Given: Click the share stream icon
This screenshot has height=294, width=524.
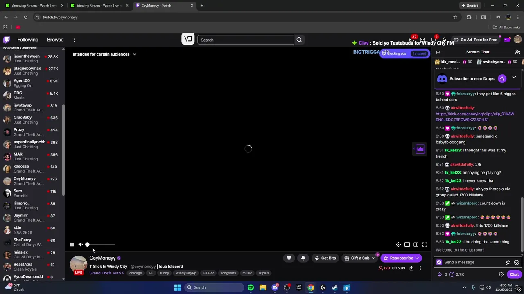Looking at the screenshot, I should pyautogui.click(x=411, y=268).
